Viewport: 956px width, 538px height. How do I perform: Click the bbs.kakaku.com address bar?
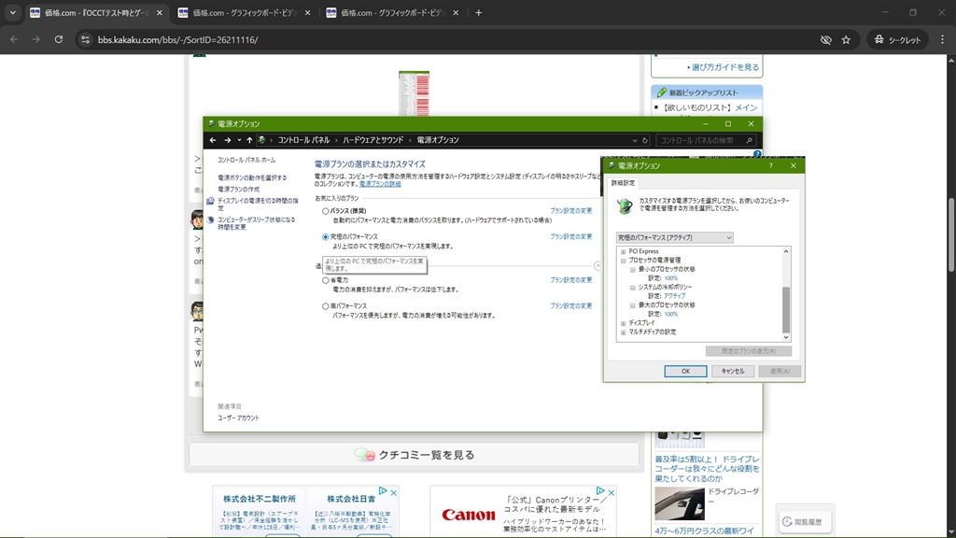pos(451,39)
